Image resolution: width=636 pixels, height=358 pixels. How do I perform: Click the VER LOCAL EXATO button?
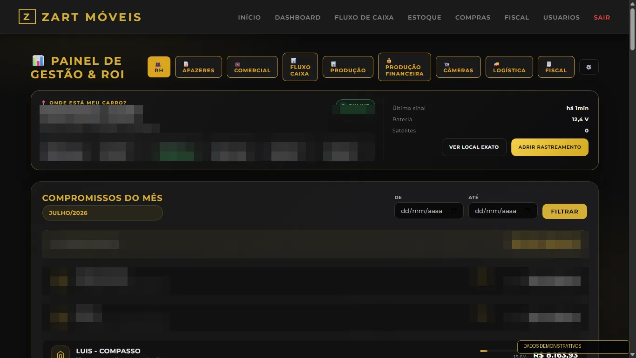(x=474, y=147)
